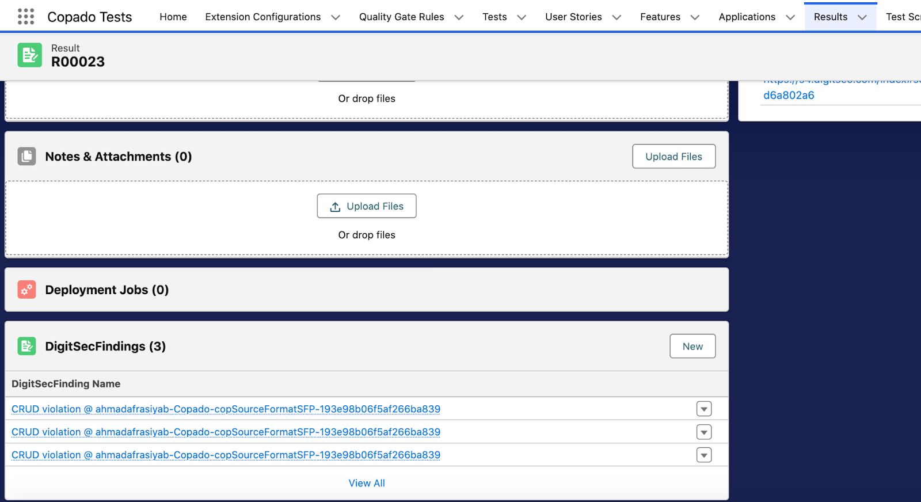Open first CRUD violation finding link
The height and width of the screenshot is (502, 921).
[x=226, y=409]
